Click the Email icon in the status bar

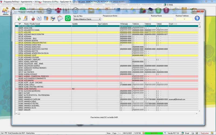click(x=183, y=133)
